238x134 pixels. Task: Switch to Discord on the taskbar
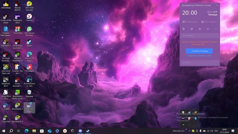point(80,131)
